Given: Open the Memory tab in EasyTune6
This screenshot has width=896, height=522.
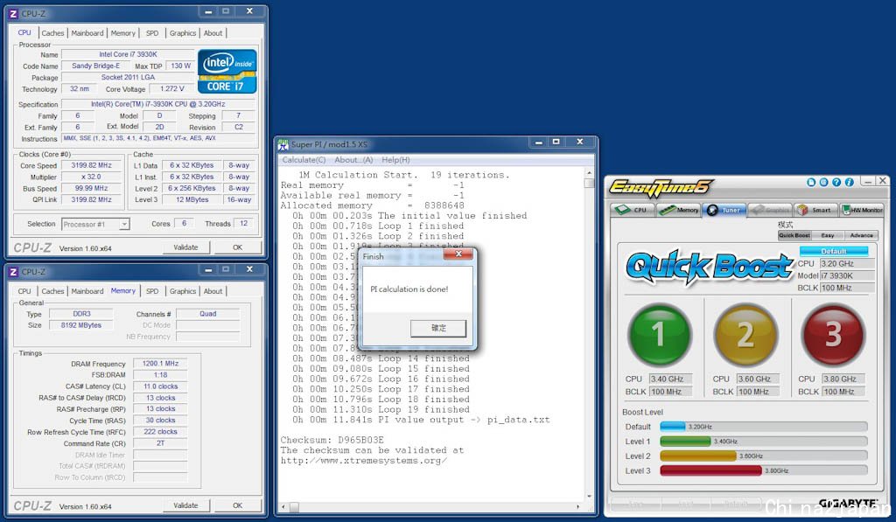Looking at the screenshot, I should coord(679,210).
